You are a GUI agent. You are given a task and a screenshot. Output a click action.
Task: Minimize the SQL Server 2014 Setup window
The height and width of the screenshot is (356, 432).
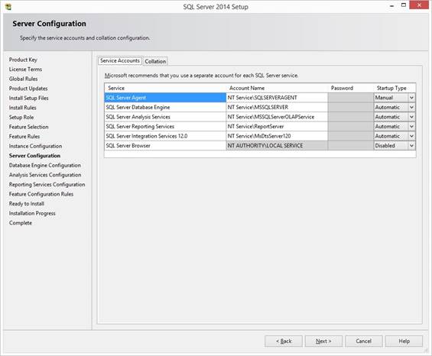(391, 5)
